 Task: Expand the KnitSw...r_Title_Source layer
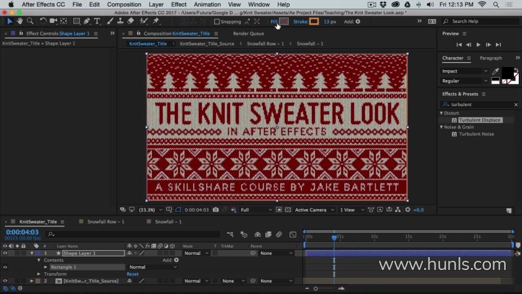point(32,281)
